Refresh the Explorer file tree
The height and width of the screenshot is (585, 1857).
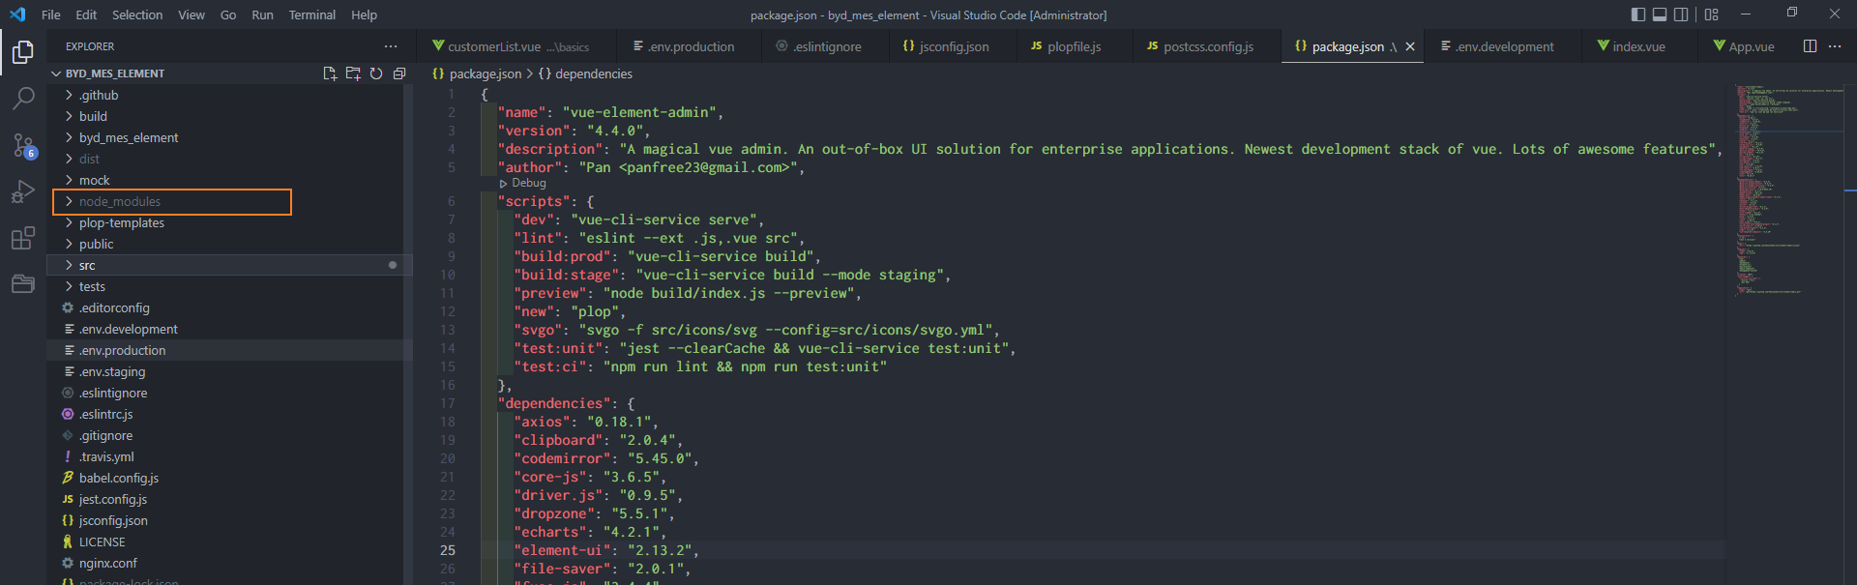376,73
